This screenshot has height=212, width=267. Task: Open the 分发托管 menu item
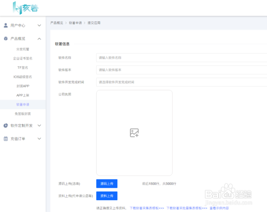coord(23,49)
